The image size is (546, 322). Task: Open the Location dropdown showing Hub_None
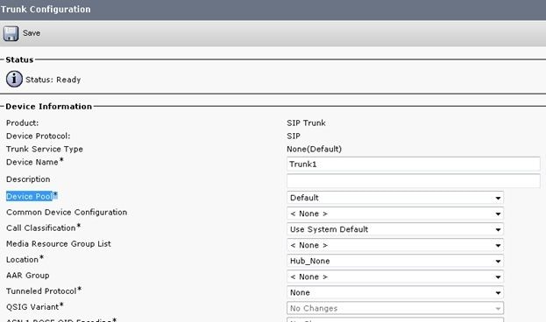[395, 261]
